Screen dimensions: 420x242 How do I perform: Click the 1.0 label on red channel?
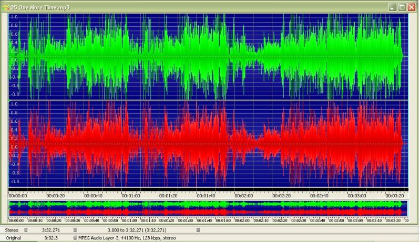(14, 104)
